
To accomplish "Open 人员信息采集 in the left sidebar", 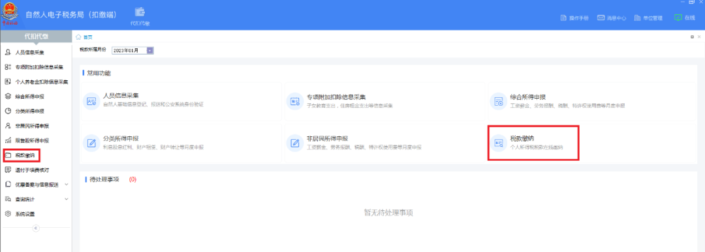I will click(x=29, y=53).
